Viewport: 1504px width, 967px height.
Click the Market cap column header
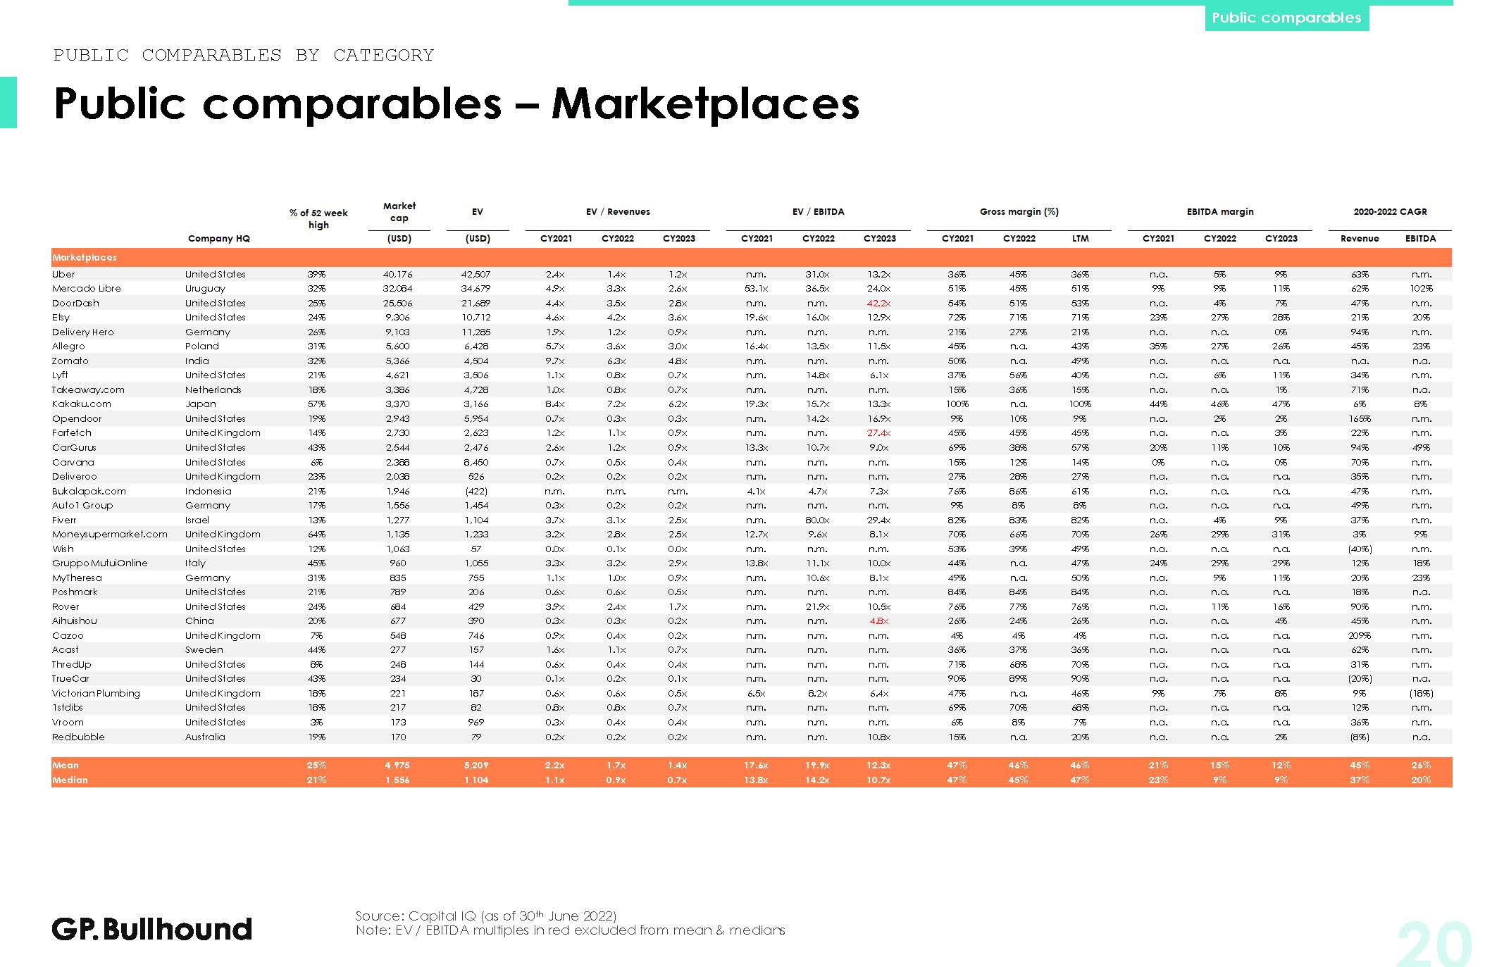click(399, 212)
